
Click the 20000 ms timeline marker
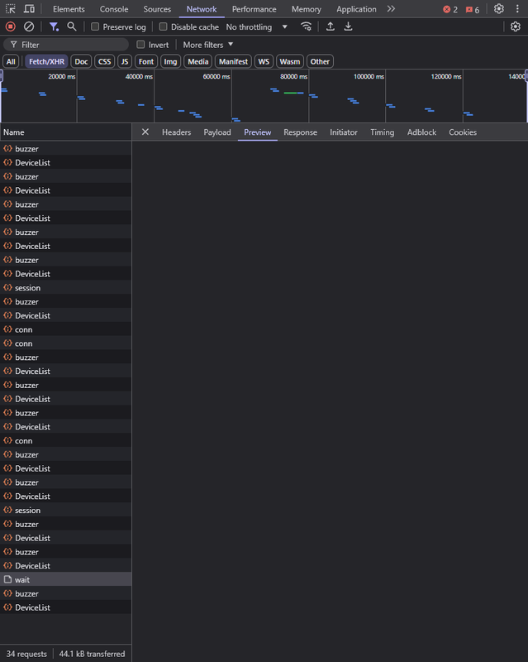(62, 76)
